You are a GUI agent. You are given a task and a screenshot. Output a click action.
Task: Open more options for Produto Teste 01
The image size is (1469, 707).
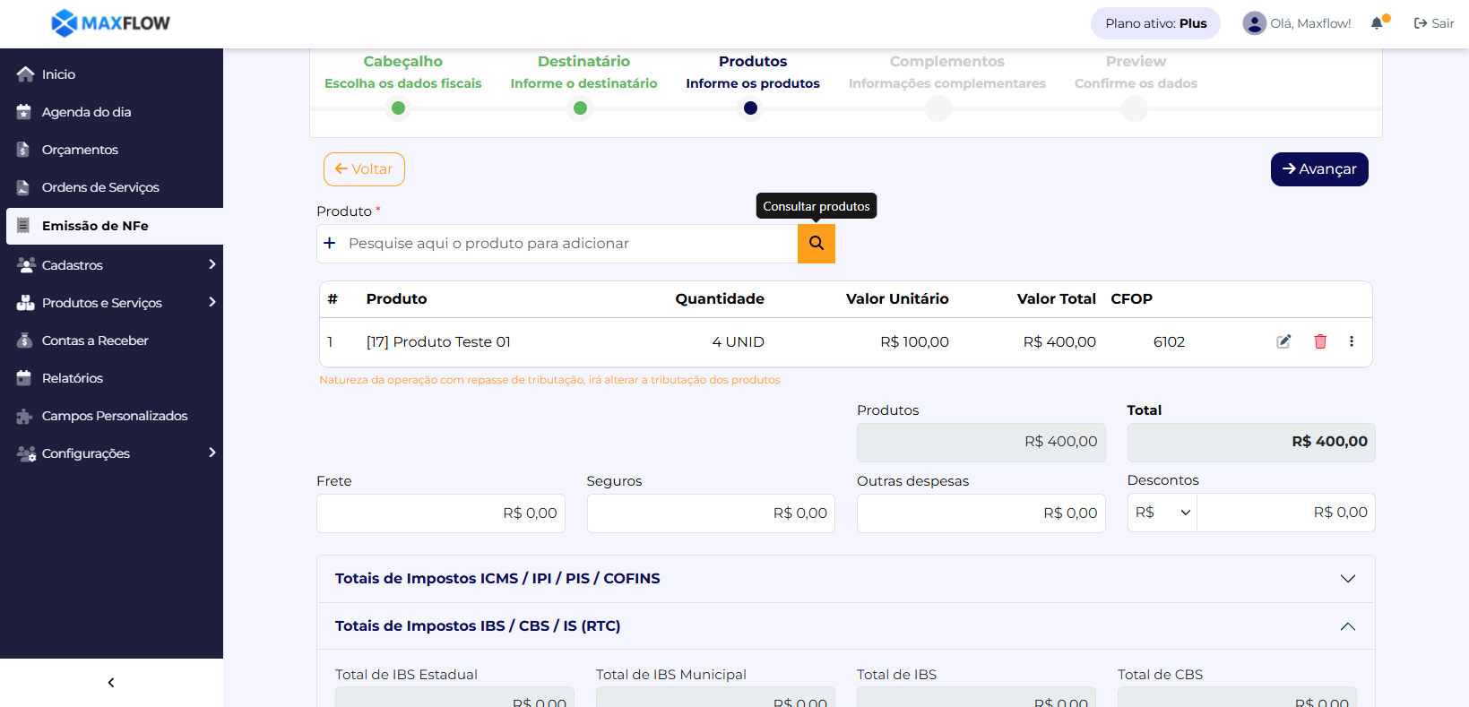1352,341
